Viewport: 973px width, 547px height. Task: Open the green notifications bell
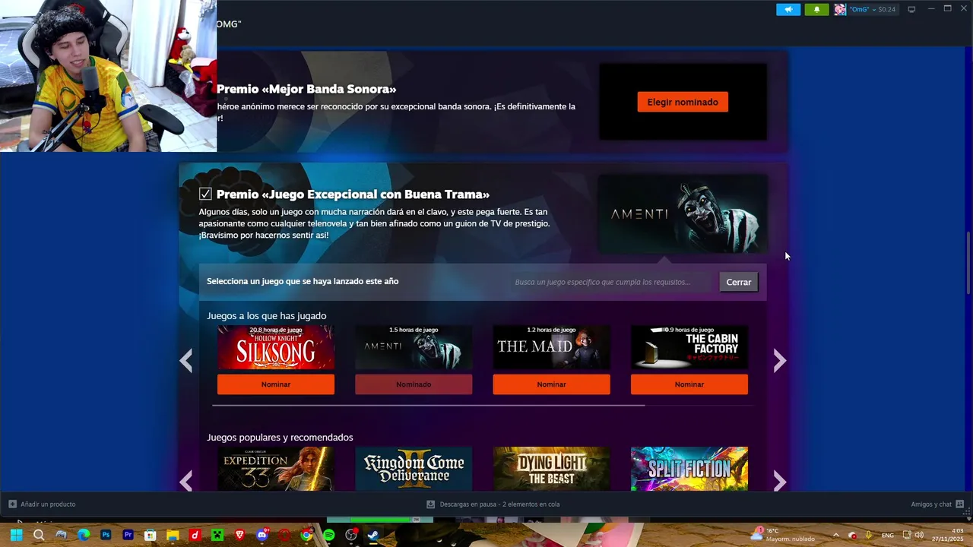tap(816, 9)
